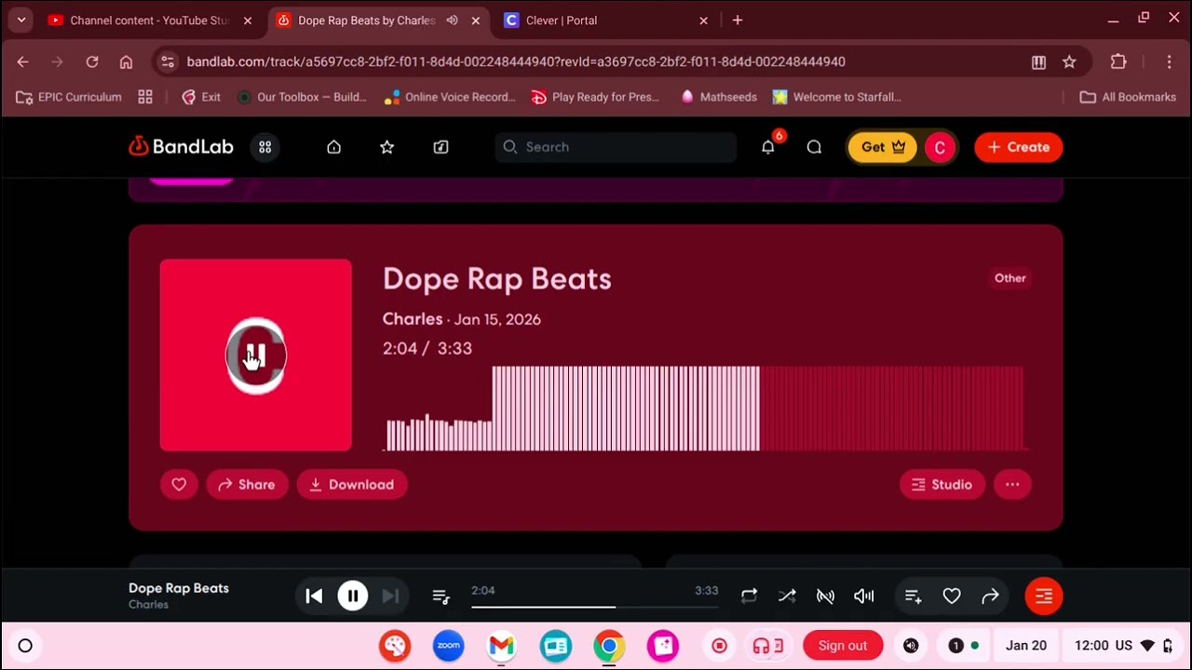1192x670 pixels.
Task: Open the Create menu button
Action: (x=1019, y=147)
